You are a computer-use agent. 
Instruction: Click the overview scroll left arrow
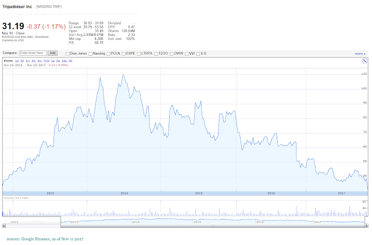4,226
